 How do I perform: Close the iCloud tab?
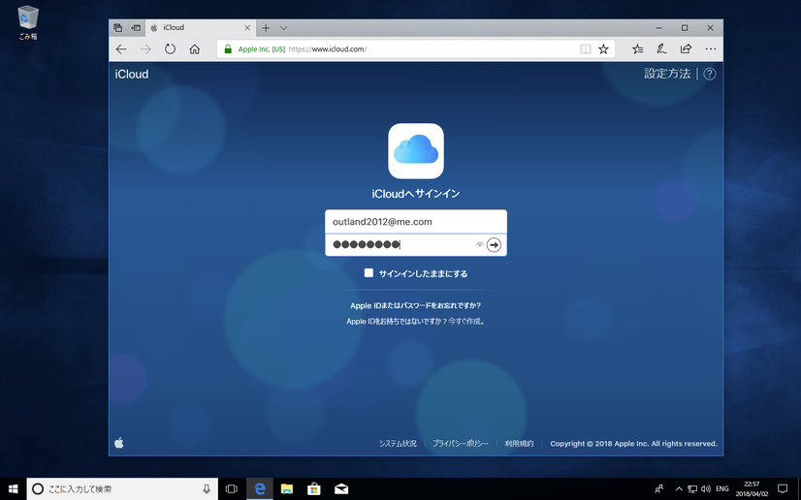click(x=247, y=28)
